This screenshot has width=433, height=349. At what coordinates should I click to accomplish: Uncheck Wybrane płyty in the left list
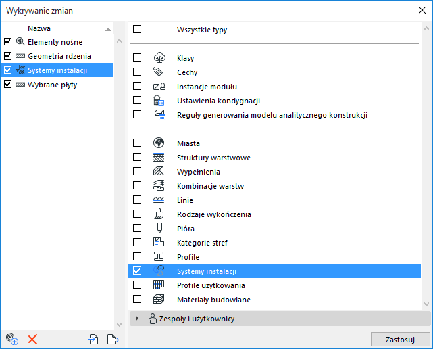click(7, 84)
